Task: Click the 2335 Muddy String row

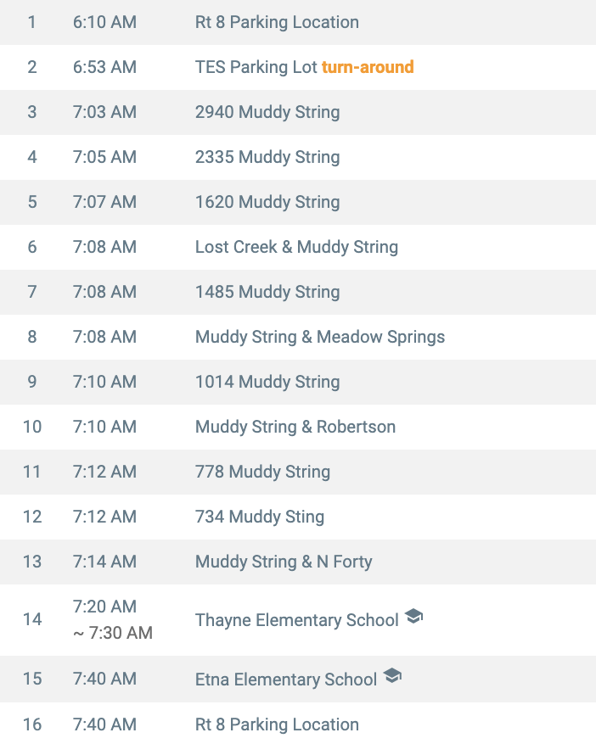Action: [267, 157]
